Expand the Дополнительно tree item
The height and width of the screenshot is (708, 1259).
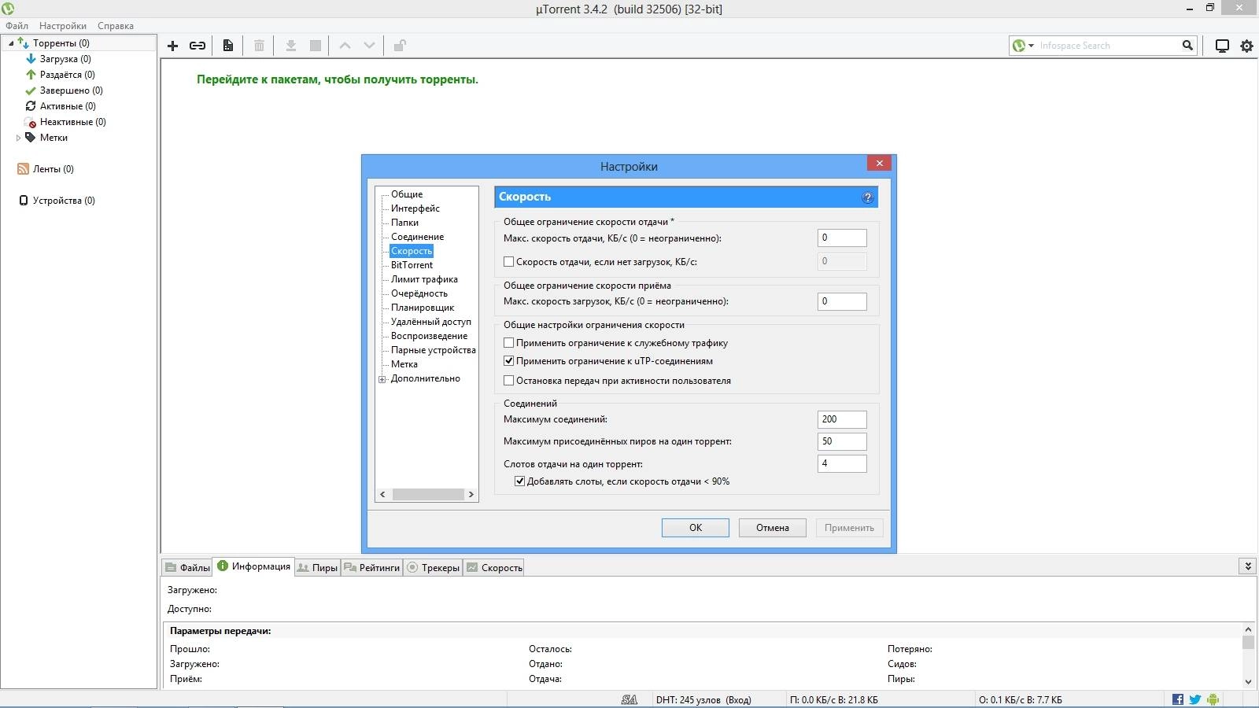(x=383, y=378)
